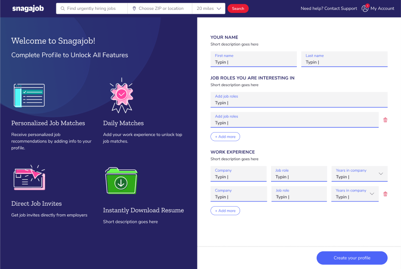The height and width of the screenshot is (269, 401).
Task: Focus the Choose ZIP or location field
Action: point(160,9)
